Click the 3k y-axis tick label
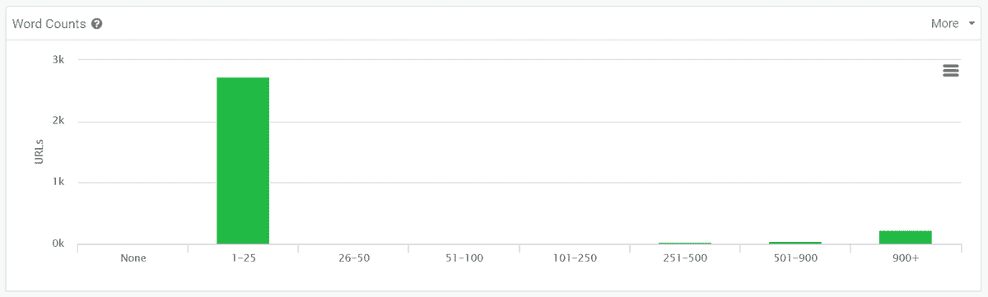This screenshot has width=988, height=297. pos(58,60)
